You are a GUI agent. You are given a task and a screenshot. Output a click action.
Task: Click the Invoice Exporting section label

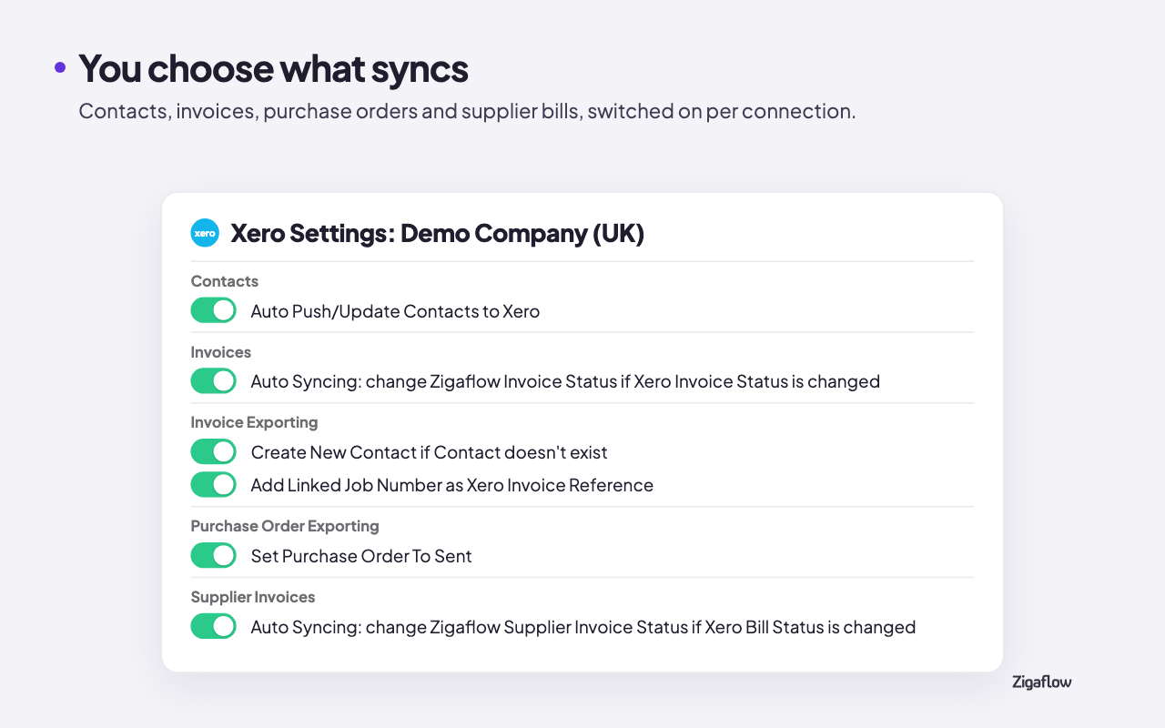click(x=255, y=422)
